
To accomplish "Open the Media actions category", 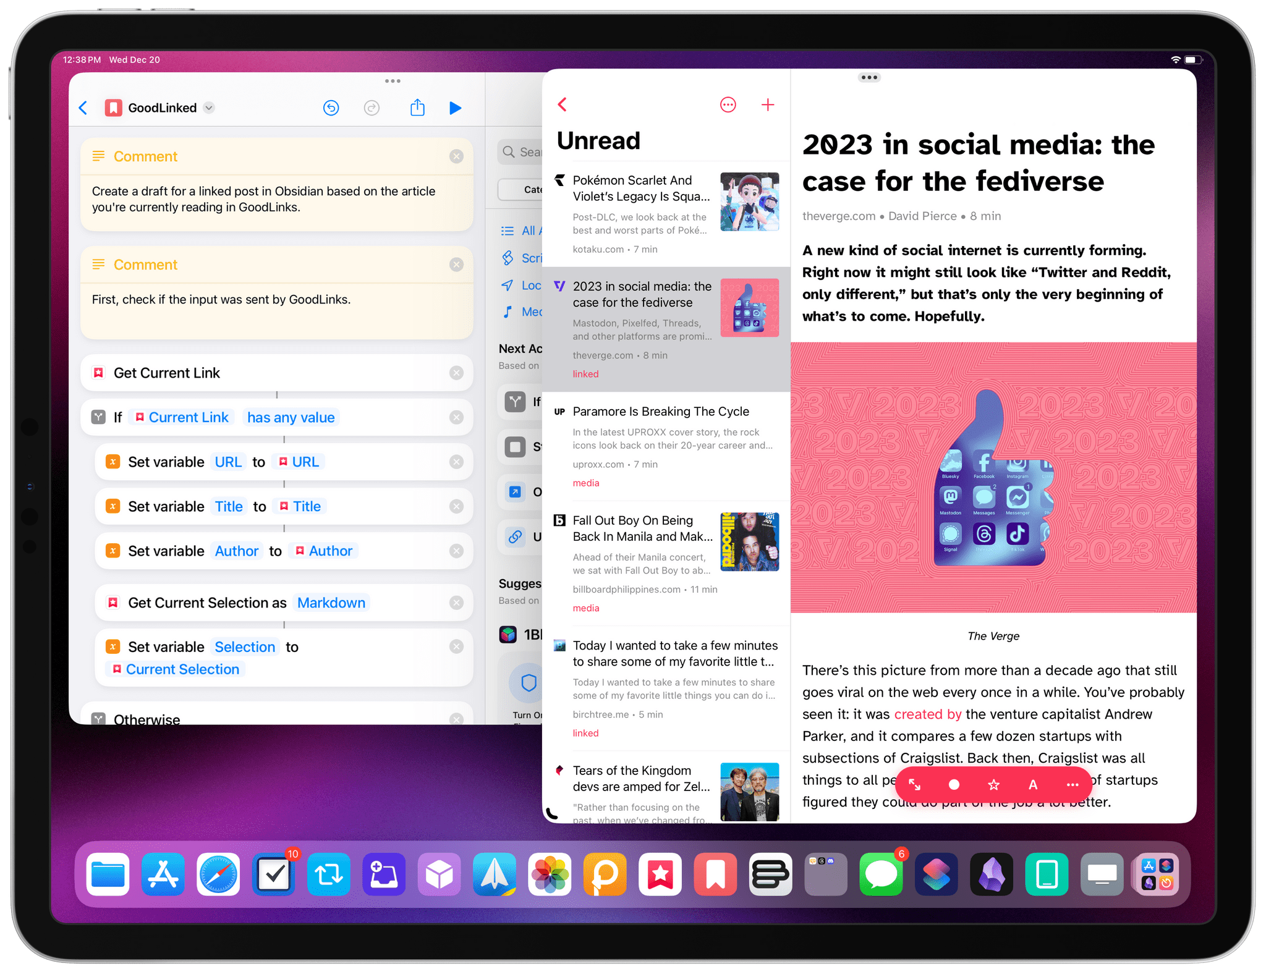I will 521,311.
